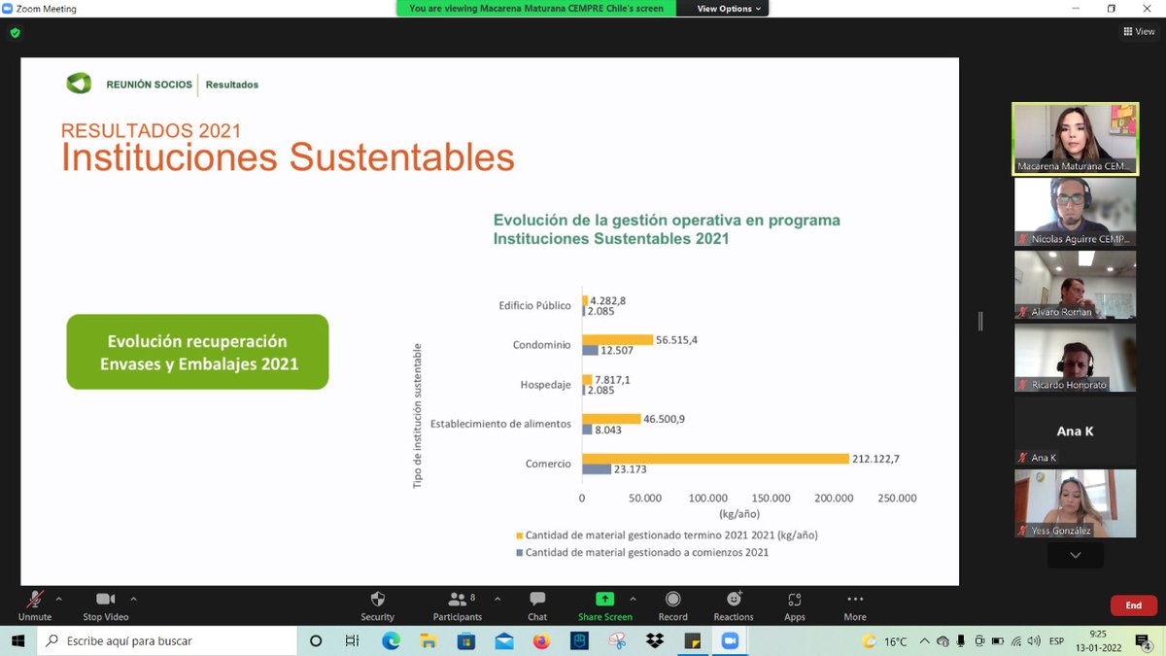Open Task View in taskbar
Image resolution: width=1166 pixels, height=656 pixels.
click(x=353, y=640)
